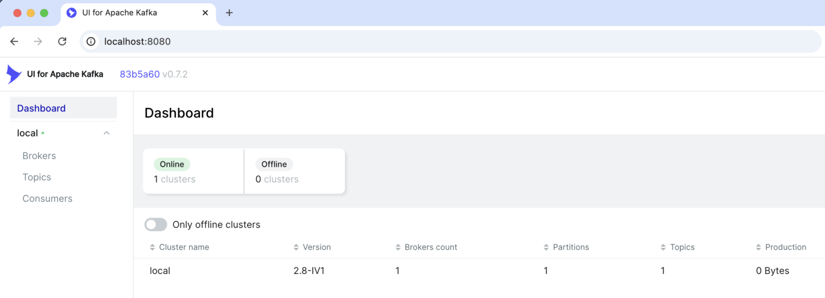Go back using the browser back arrow
825x298 pixels.
click(x=15, y=41)
